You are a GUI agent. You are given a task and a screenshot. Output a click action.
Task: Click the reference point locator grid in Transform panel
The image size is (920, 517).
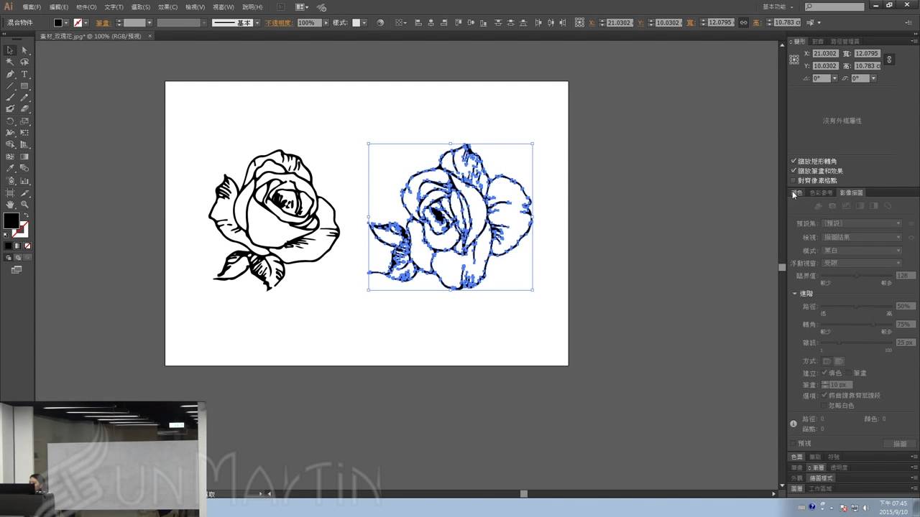794,60
